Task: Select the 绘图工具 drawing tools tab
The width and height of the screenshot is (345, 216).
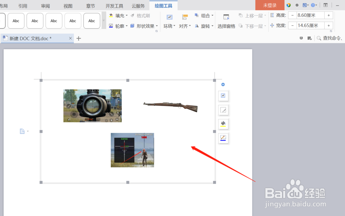Action: (164, 6)
